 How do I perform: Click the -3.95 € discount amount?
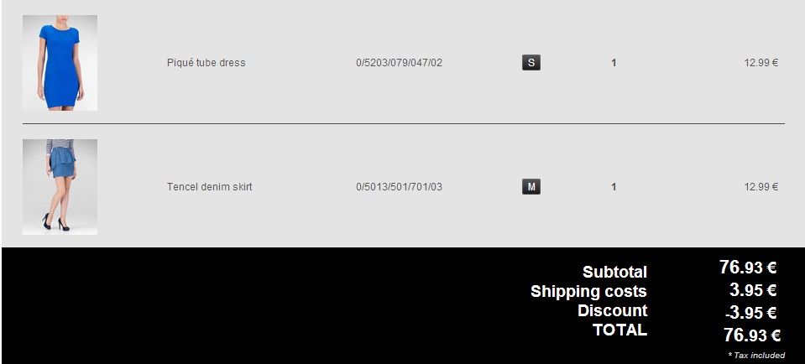(x=750, y=314)
